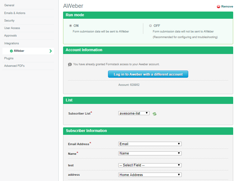236x181 pixels.
Task: Click Log in to Aweber with different account
Action: point(148,74)
